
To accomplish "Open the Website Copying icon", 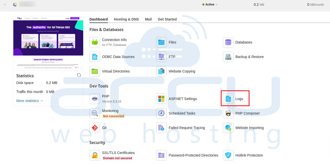I will (x=161, y=71).
